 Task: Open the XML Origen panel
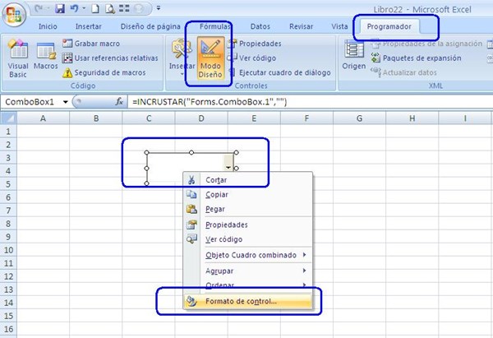click(354, 55)
